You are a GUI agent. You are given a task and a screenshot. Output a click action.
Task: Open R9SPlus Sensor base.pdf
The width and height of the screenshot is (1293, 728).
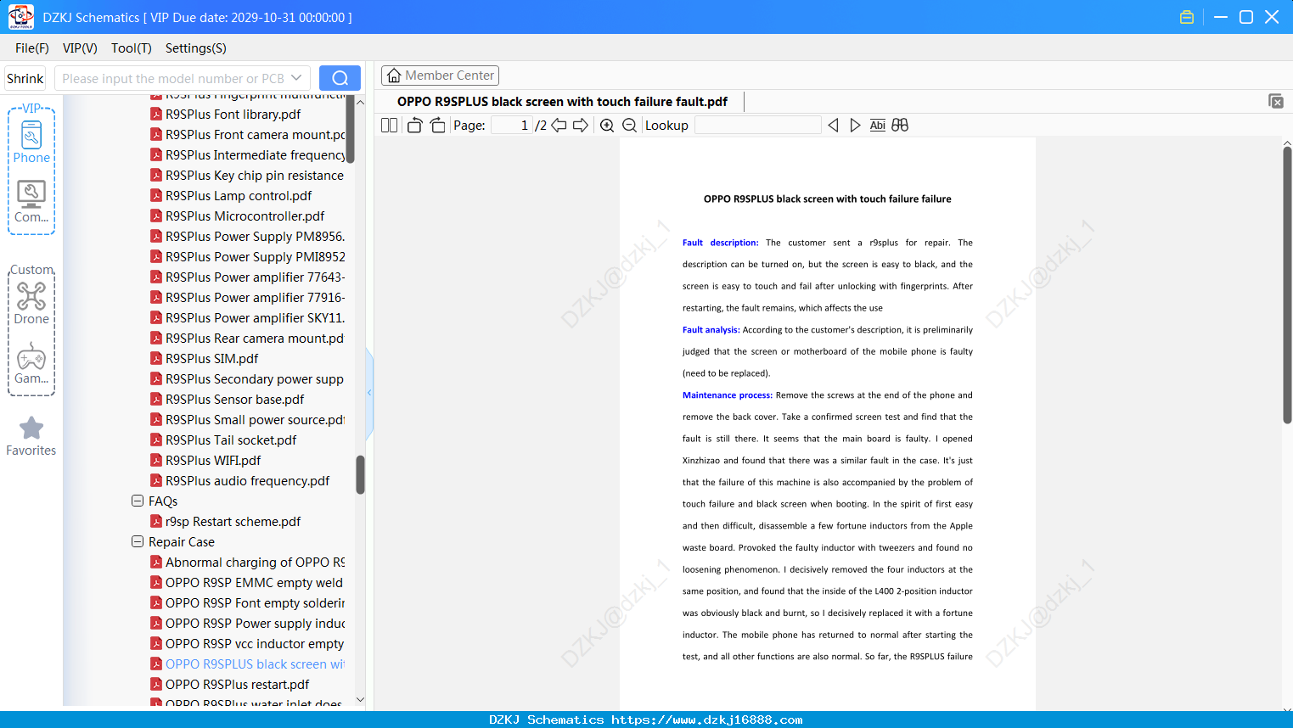tap(234, 399)
